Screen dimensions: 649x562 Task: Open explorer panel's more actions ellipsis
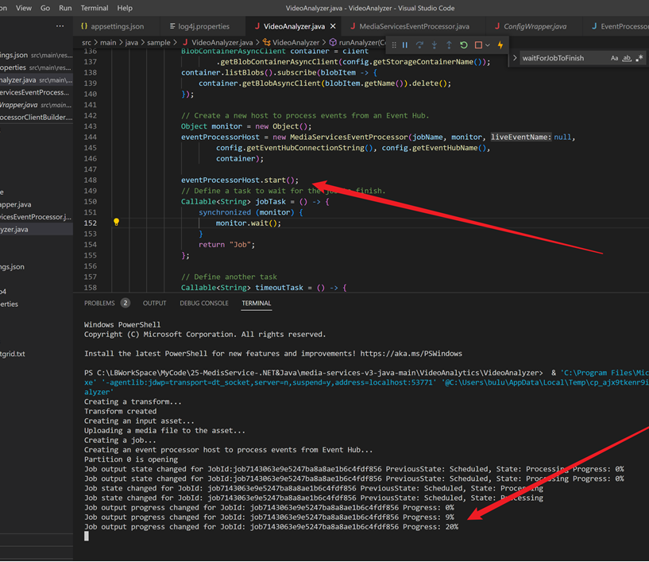[60, 26]
